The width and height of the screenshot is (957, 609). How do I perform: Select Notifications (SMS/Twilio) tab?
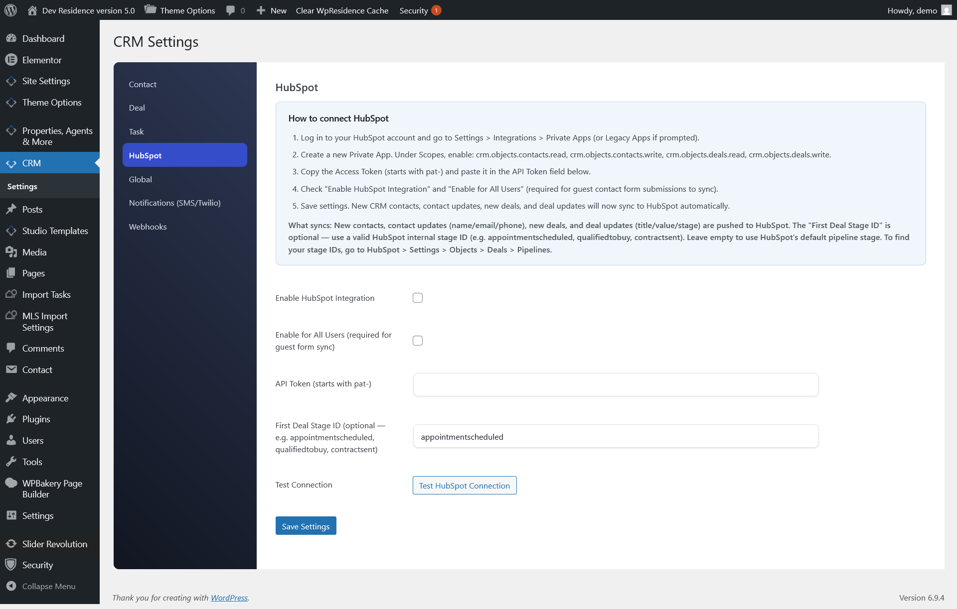(x=174, y=203)
